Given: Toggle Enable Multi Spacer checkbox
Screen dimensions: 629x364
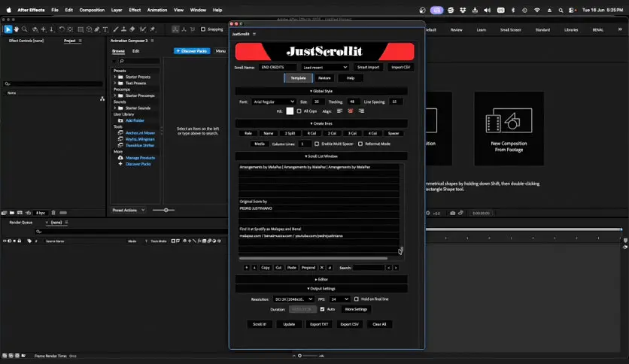Looking at the screenshot, I should pyautogui.click(x=317, y=144).
